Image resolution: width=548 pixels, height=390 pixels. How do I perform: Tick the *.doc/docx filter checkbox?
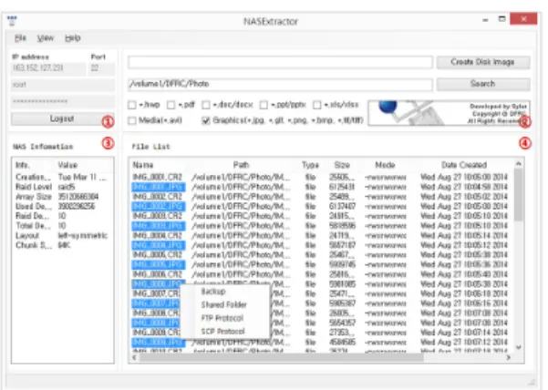point(206,105)
